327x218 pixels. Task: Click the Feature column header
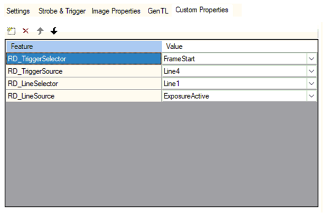(x=83, y=47)
